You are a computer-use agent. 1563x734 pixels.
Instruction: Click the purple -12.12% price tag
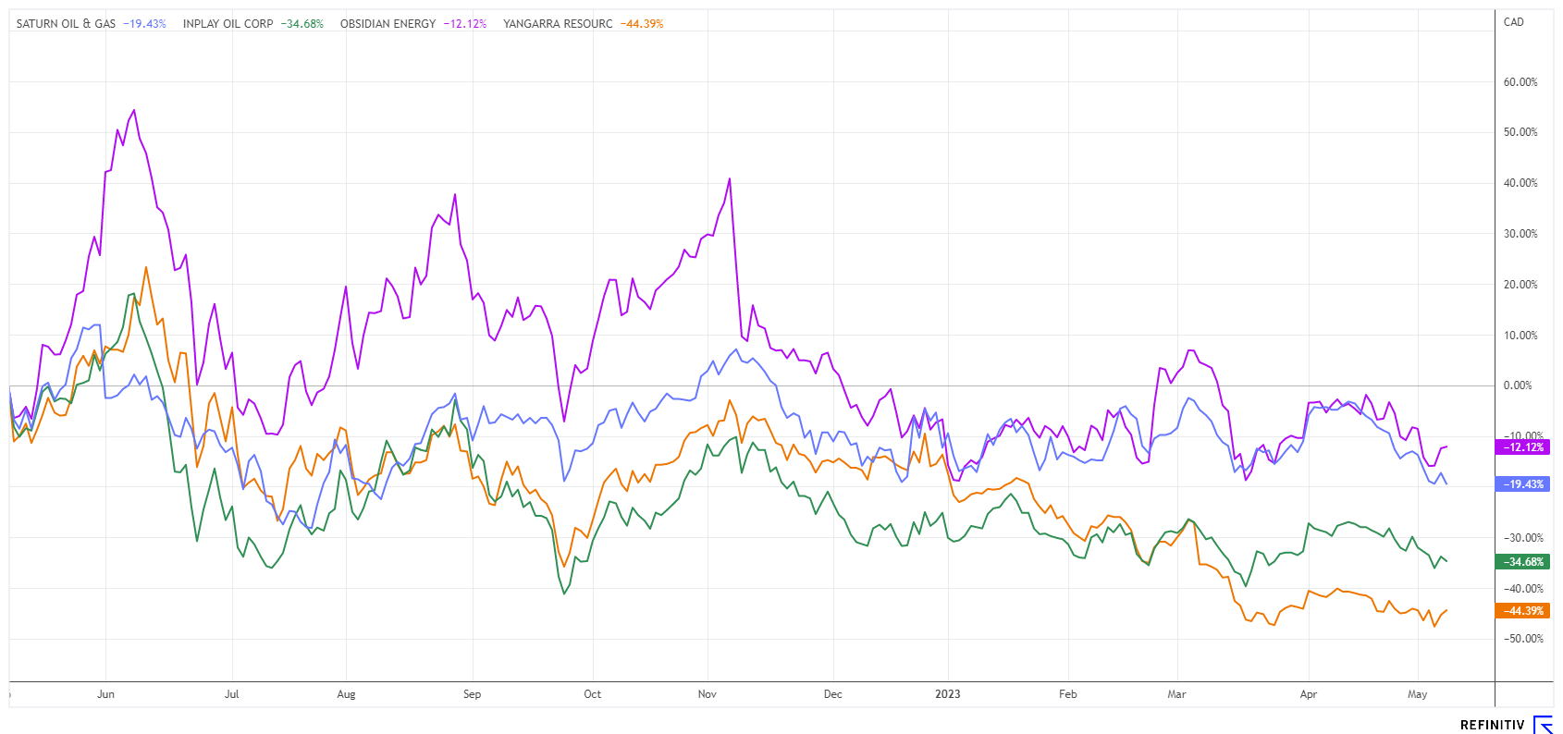point(1523,447)
